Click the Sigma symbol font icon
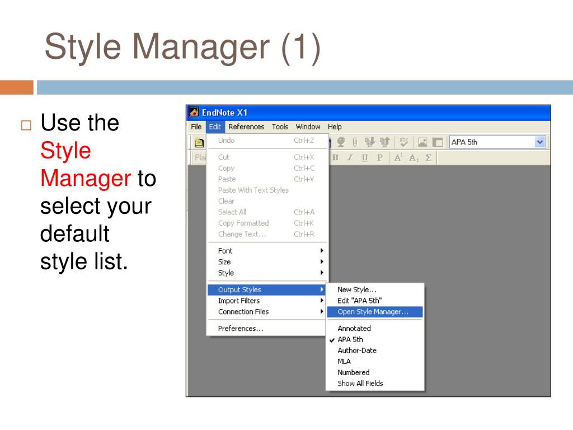Viewport: 573px width, 430px height. (429, 157)
